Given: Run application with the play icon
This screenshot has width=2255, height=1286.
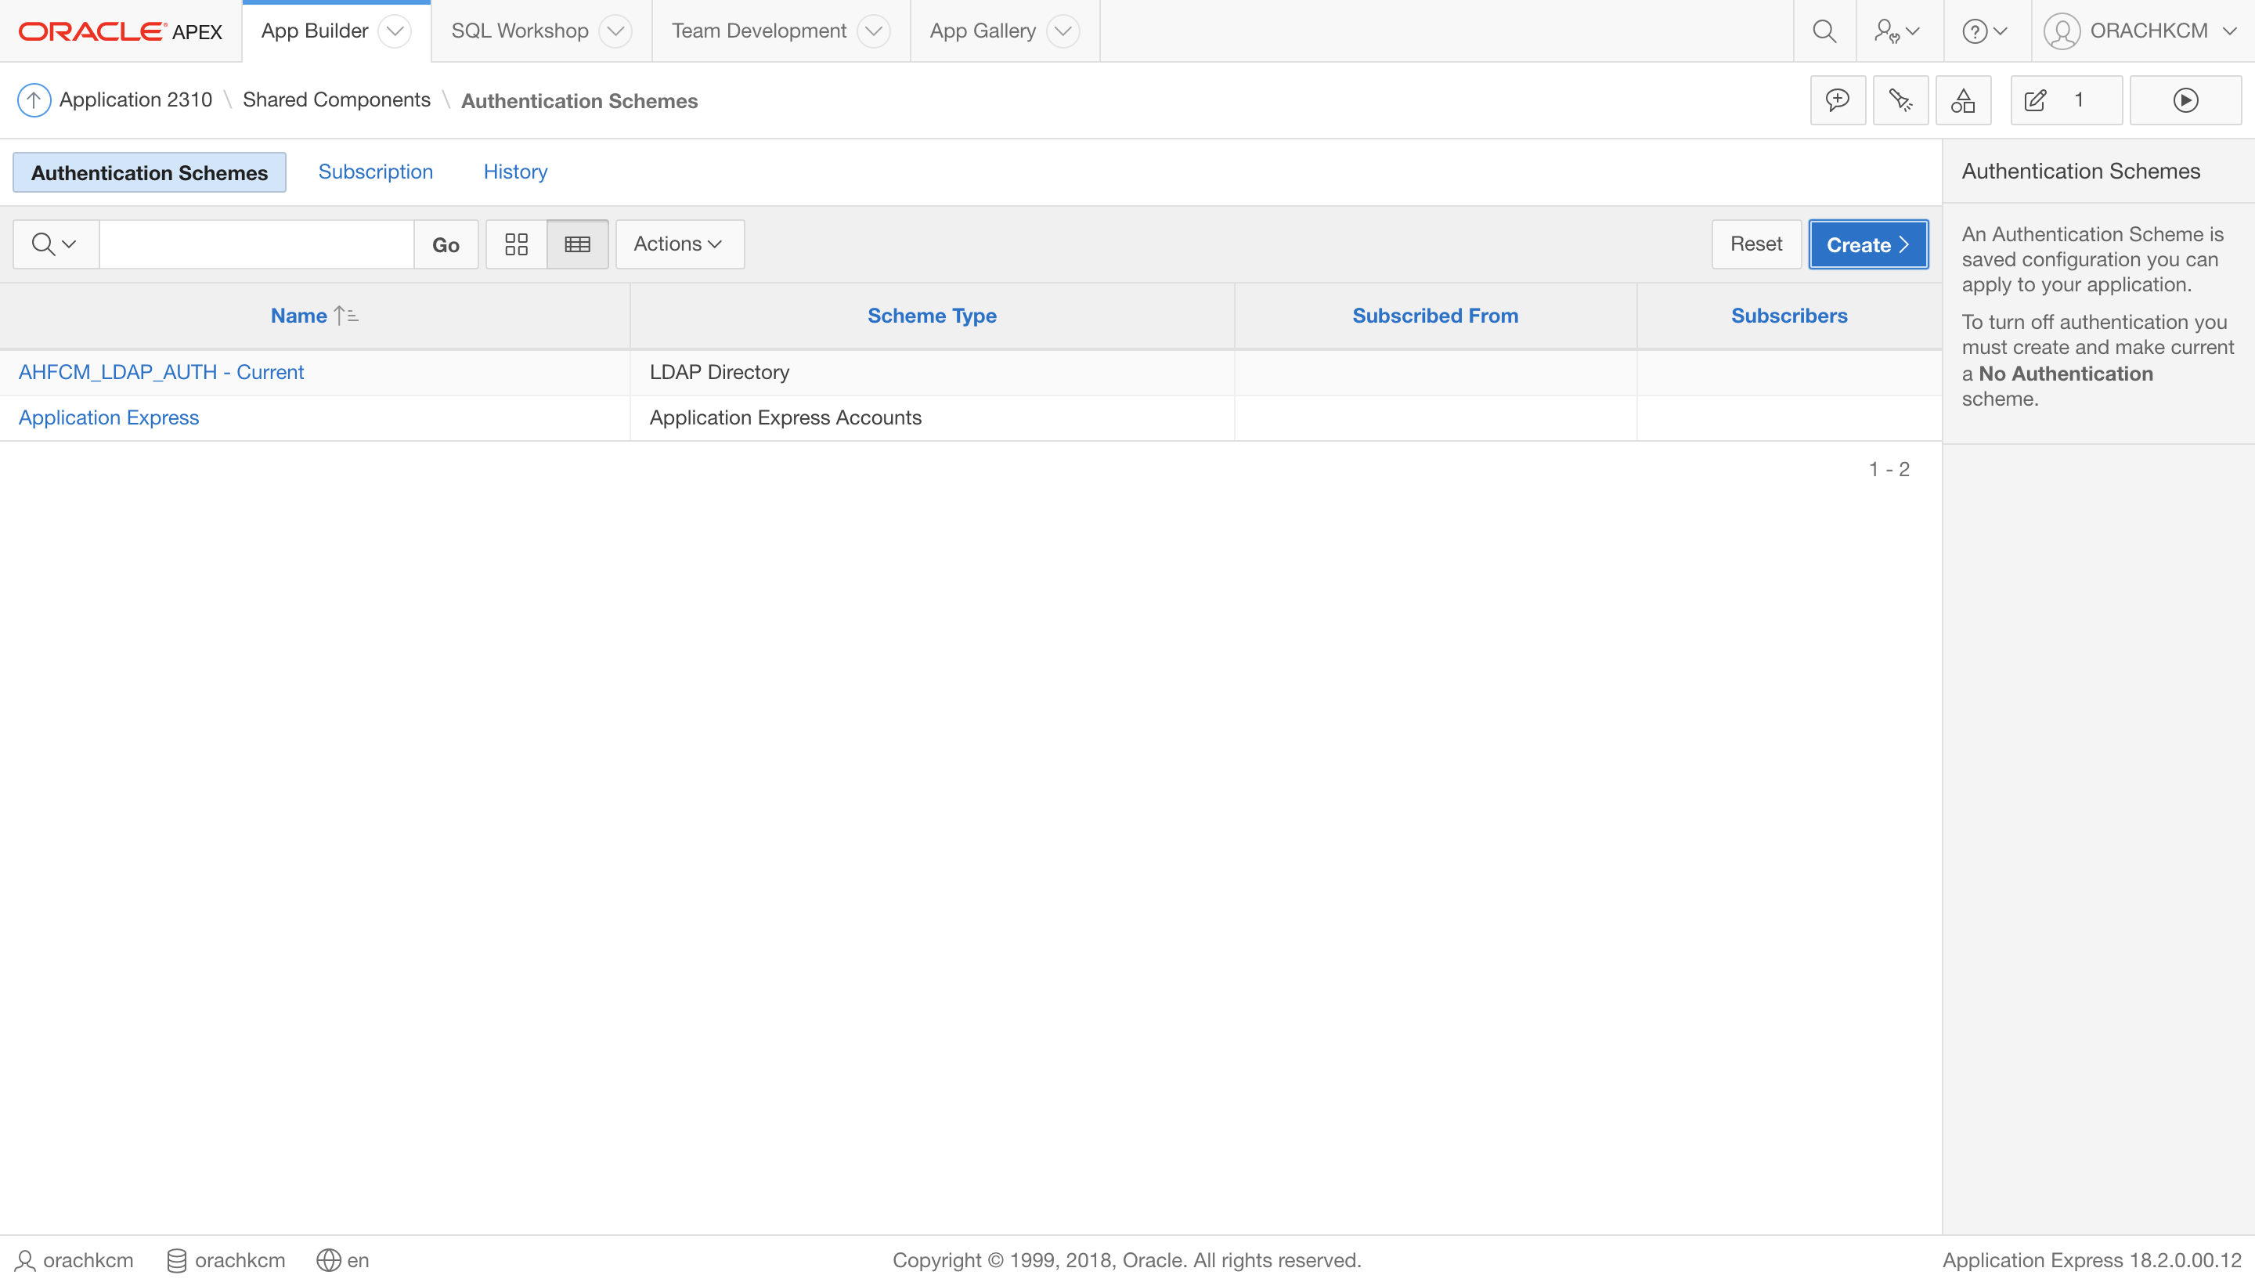Looking at the screenshot, I should click(2185, 101).
